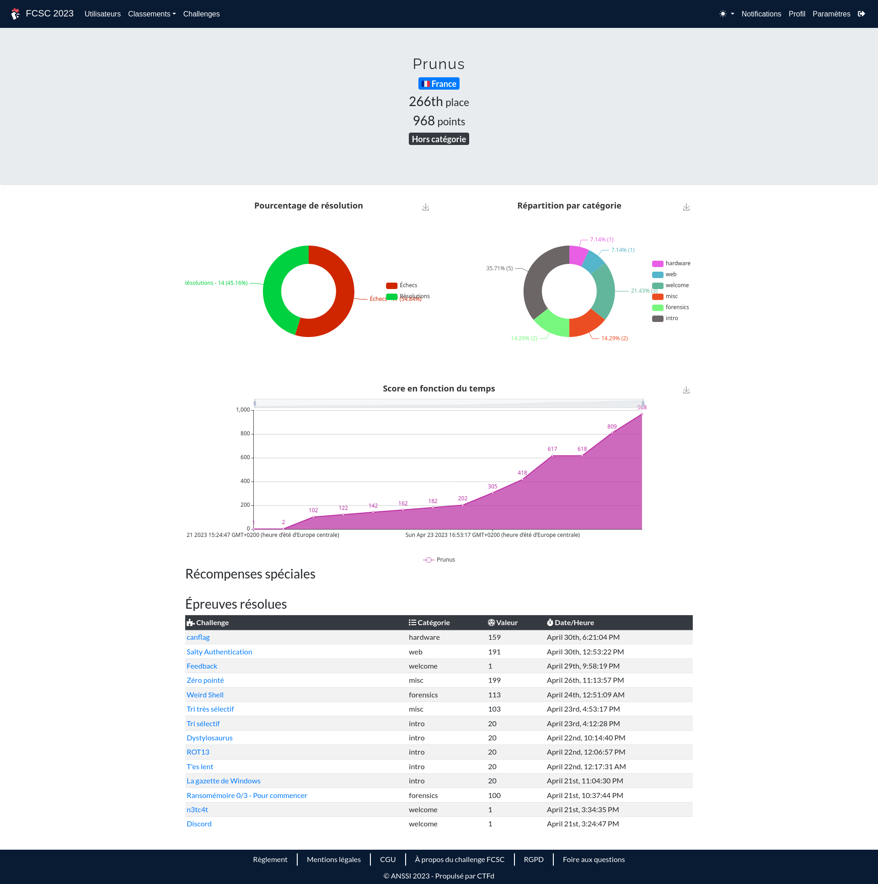The image size is (878, 884).
Task: Open the Règlement footer link
Action: (270, 859)
